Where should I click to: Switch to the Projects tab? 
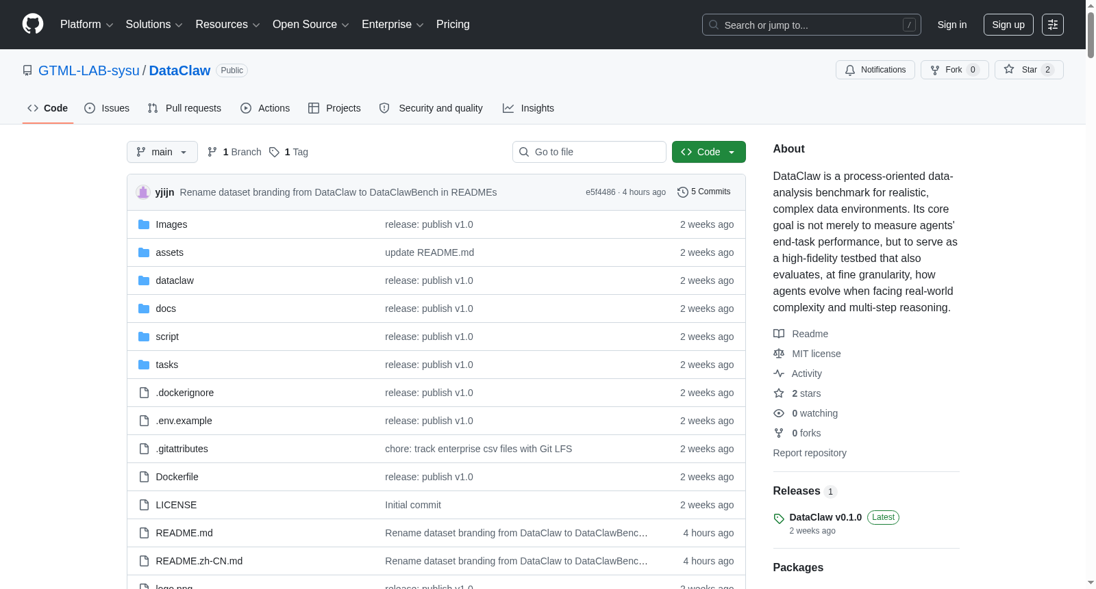[334, 108]
